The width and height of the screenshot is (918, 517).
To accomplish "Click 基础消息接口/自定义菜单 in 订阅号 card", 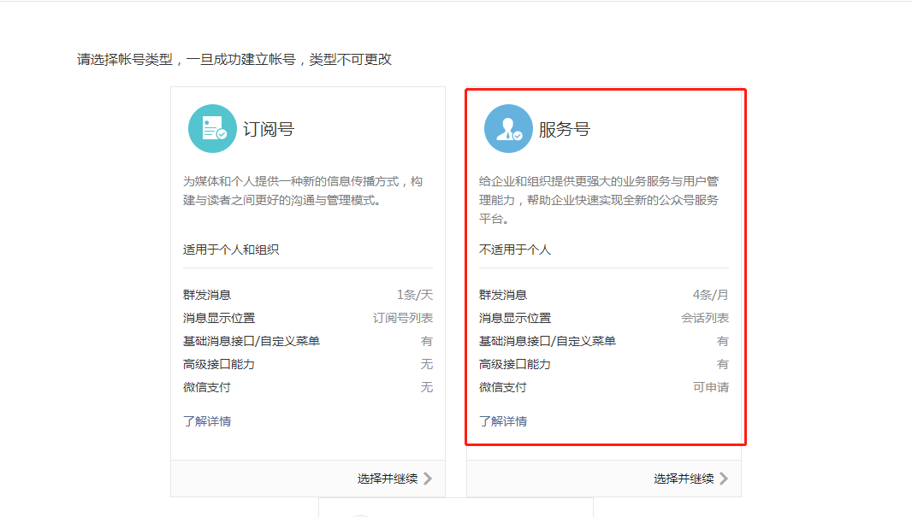I will click(252, 341).
